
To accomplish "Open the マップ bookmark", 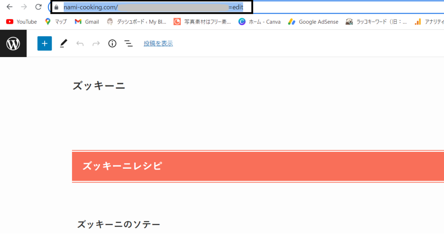I will coord(56,22).
